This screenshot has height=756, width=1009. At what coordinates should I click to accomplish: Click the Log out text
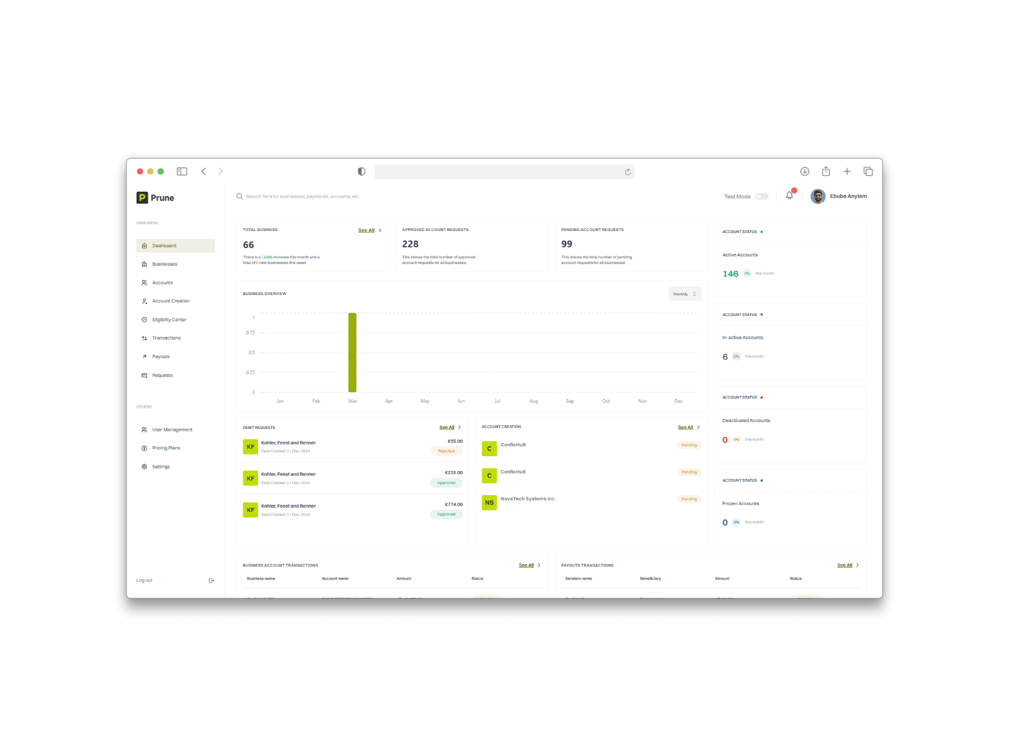145,581
